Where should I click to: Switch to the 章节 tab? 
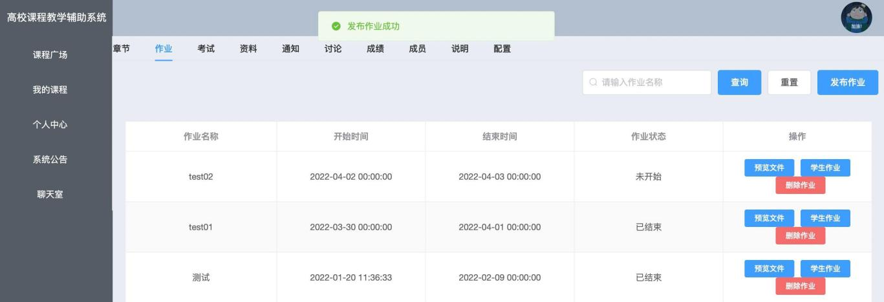(121, 49)
